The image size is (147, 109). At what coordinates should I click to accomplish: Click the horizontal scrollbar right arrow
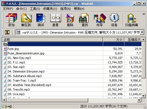(139, 100)
